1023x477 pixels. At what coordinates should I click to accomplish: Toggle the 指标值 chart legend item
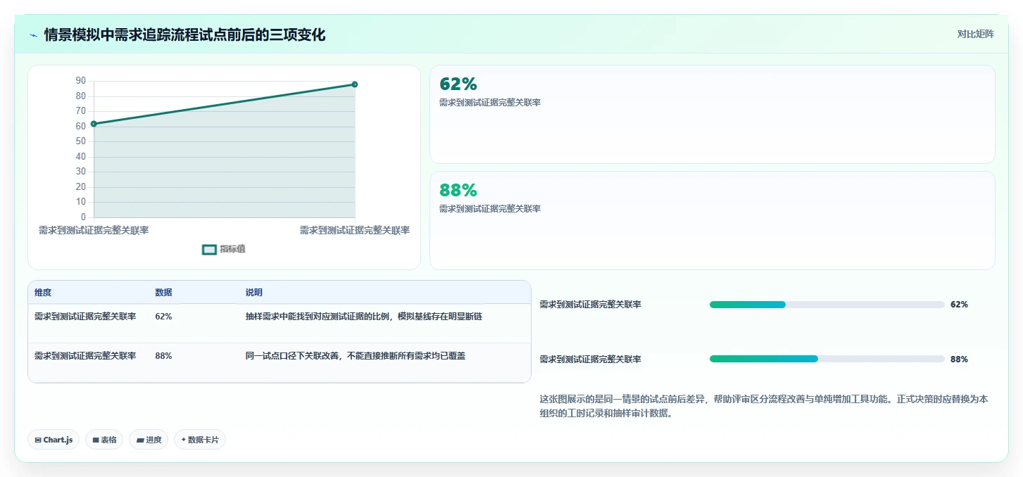click(224, 249)
